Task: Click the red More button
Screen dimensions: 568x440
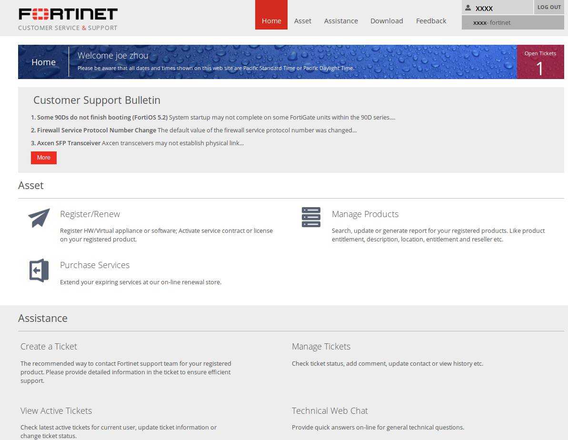Action: point(44,158)
